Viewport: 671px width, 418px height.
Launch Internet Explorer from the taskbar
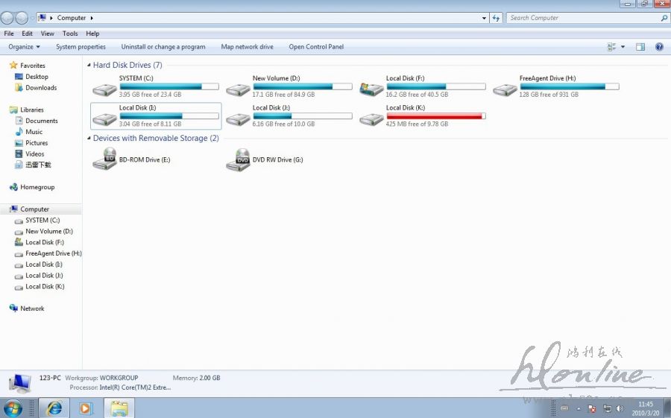point(54,408)
